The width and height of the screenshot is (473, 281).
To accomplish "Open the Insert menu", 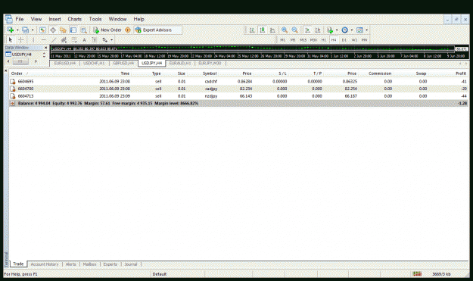I will [55, 19].
